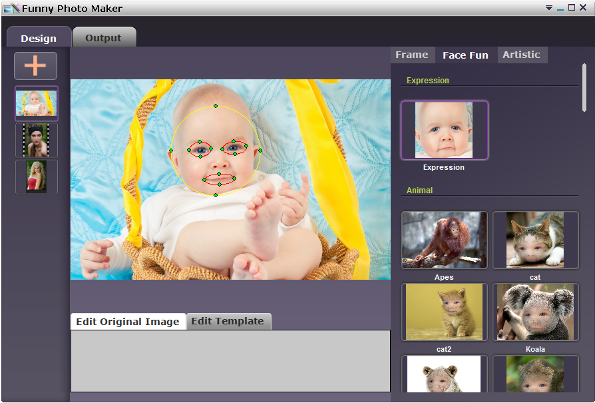Click the top handle of face circle
This screenshot has height=403, width=595.
tap(216, 106)
